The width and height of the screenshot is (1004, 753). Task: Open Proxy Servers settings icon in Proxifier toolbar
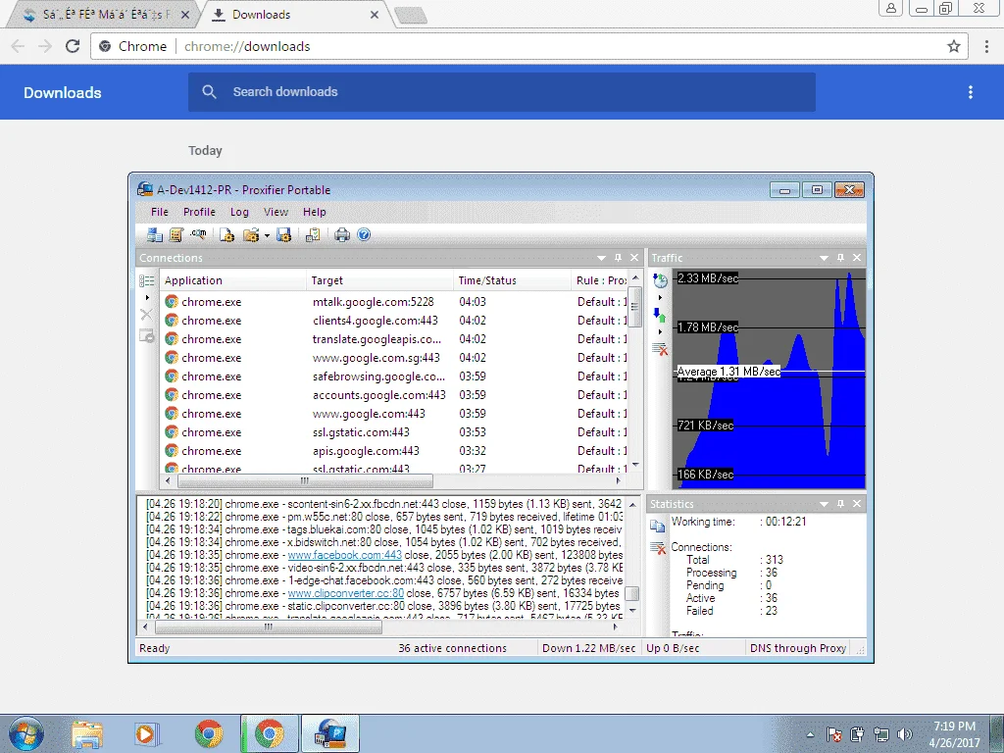[154, 235]
